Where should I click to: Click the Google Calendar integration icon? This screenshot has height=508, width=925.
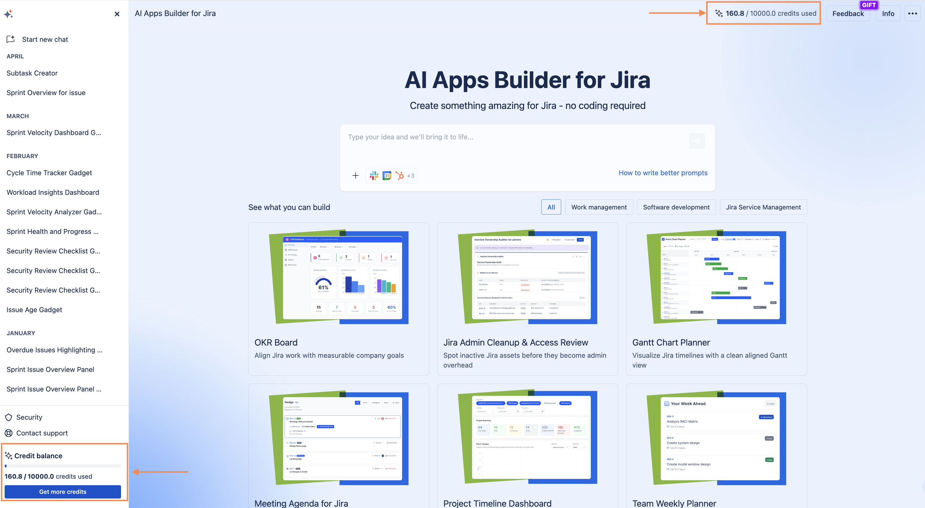tap(387, 175)
